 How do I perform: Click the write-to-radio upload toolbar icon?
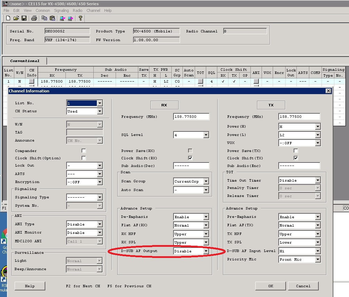pyautogui.click(x=71, y=18)
